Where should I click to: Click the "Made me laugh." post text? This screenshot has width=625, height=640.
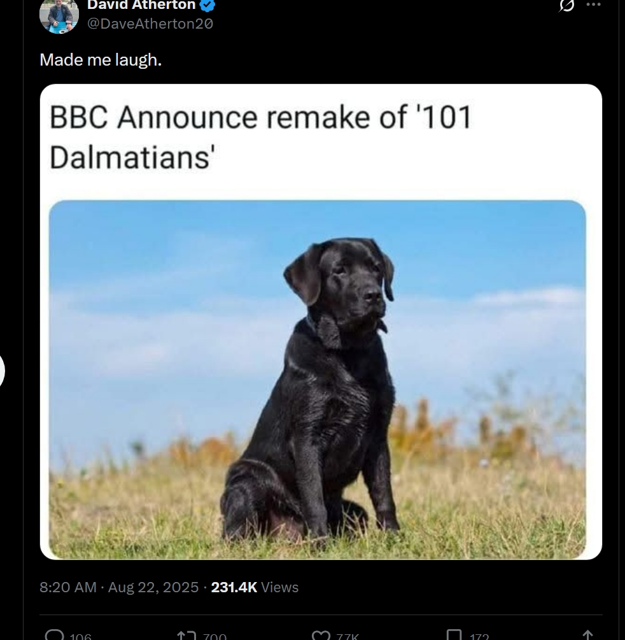pyautogui.click(x=101, y=60)
